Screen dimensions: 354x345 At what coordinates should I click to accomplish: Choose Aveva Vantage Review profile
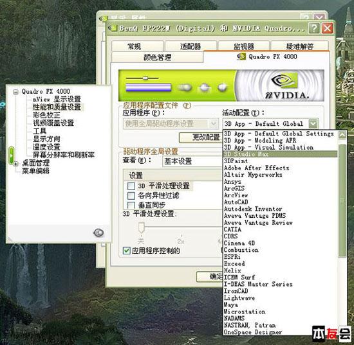(x=281, y=223)
